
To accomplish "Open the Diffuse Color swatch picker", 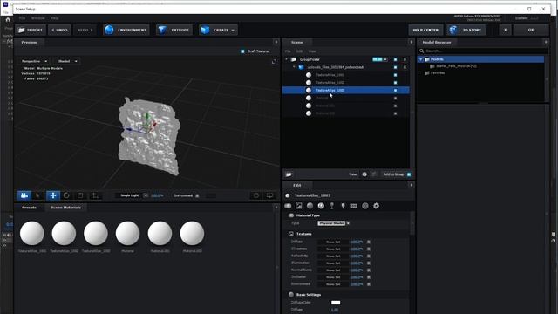I will coord(336,303).
